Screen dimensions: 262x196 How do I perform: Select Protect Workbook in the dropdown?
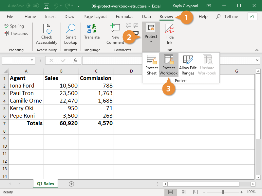click(x=169, y=65)
